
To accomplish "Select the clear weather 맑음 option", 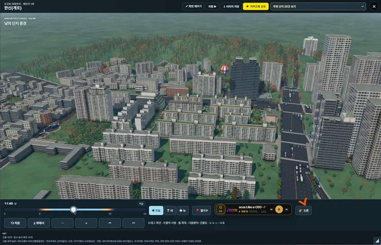I will (x=156, y=211).
